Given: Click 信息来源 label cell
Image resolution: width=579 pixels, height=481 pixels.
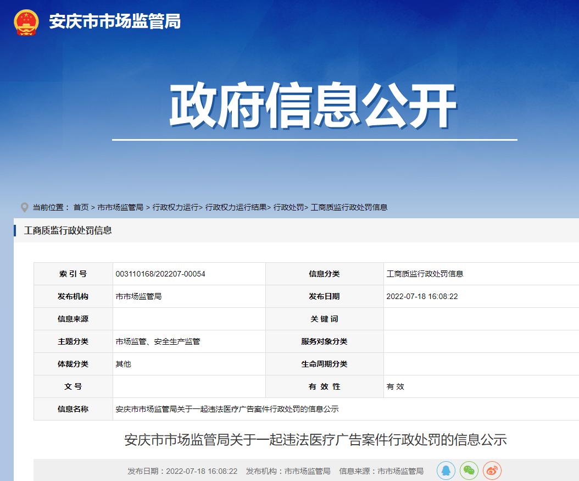Looking at the screenshot, I should [x=73, y=319].
